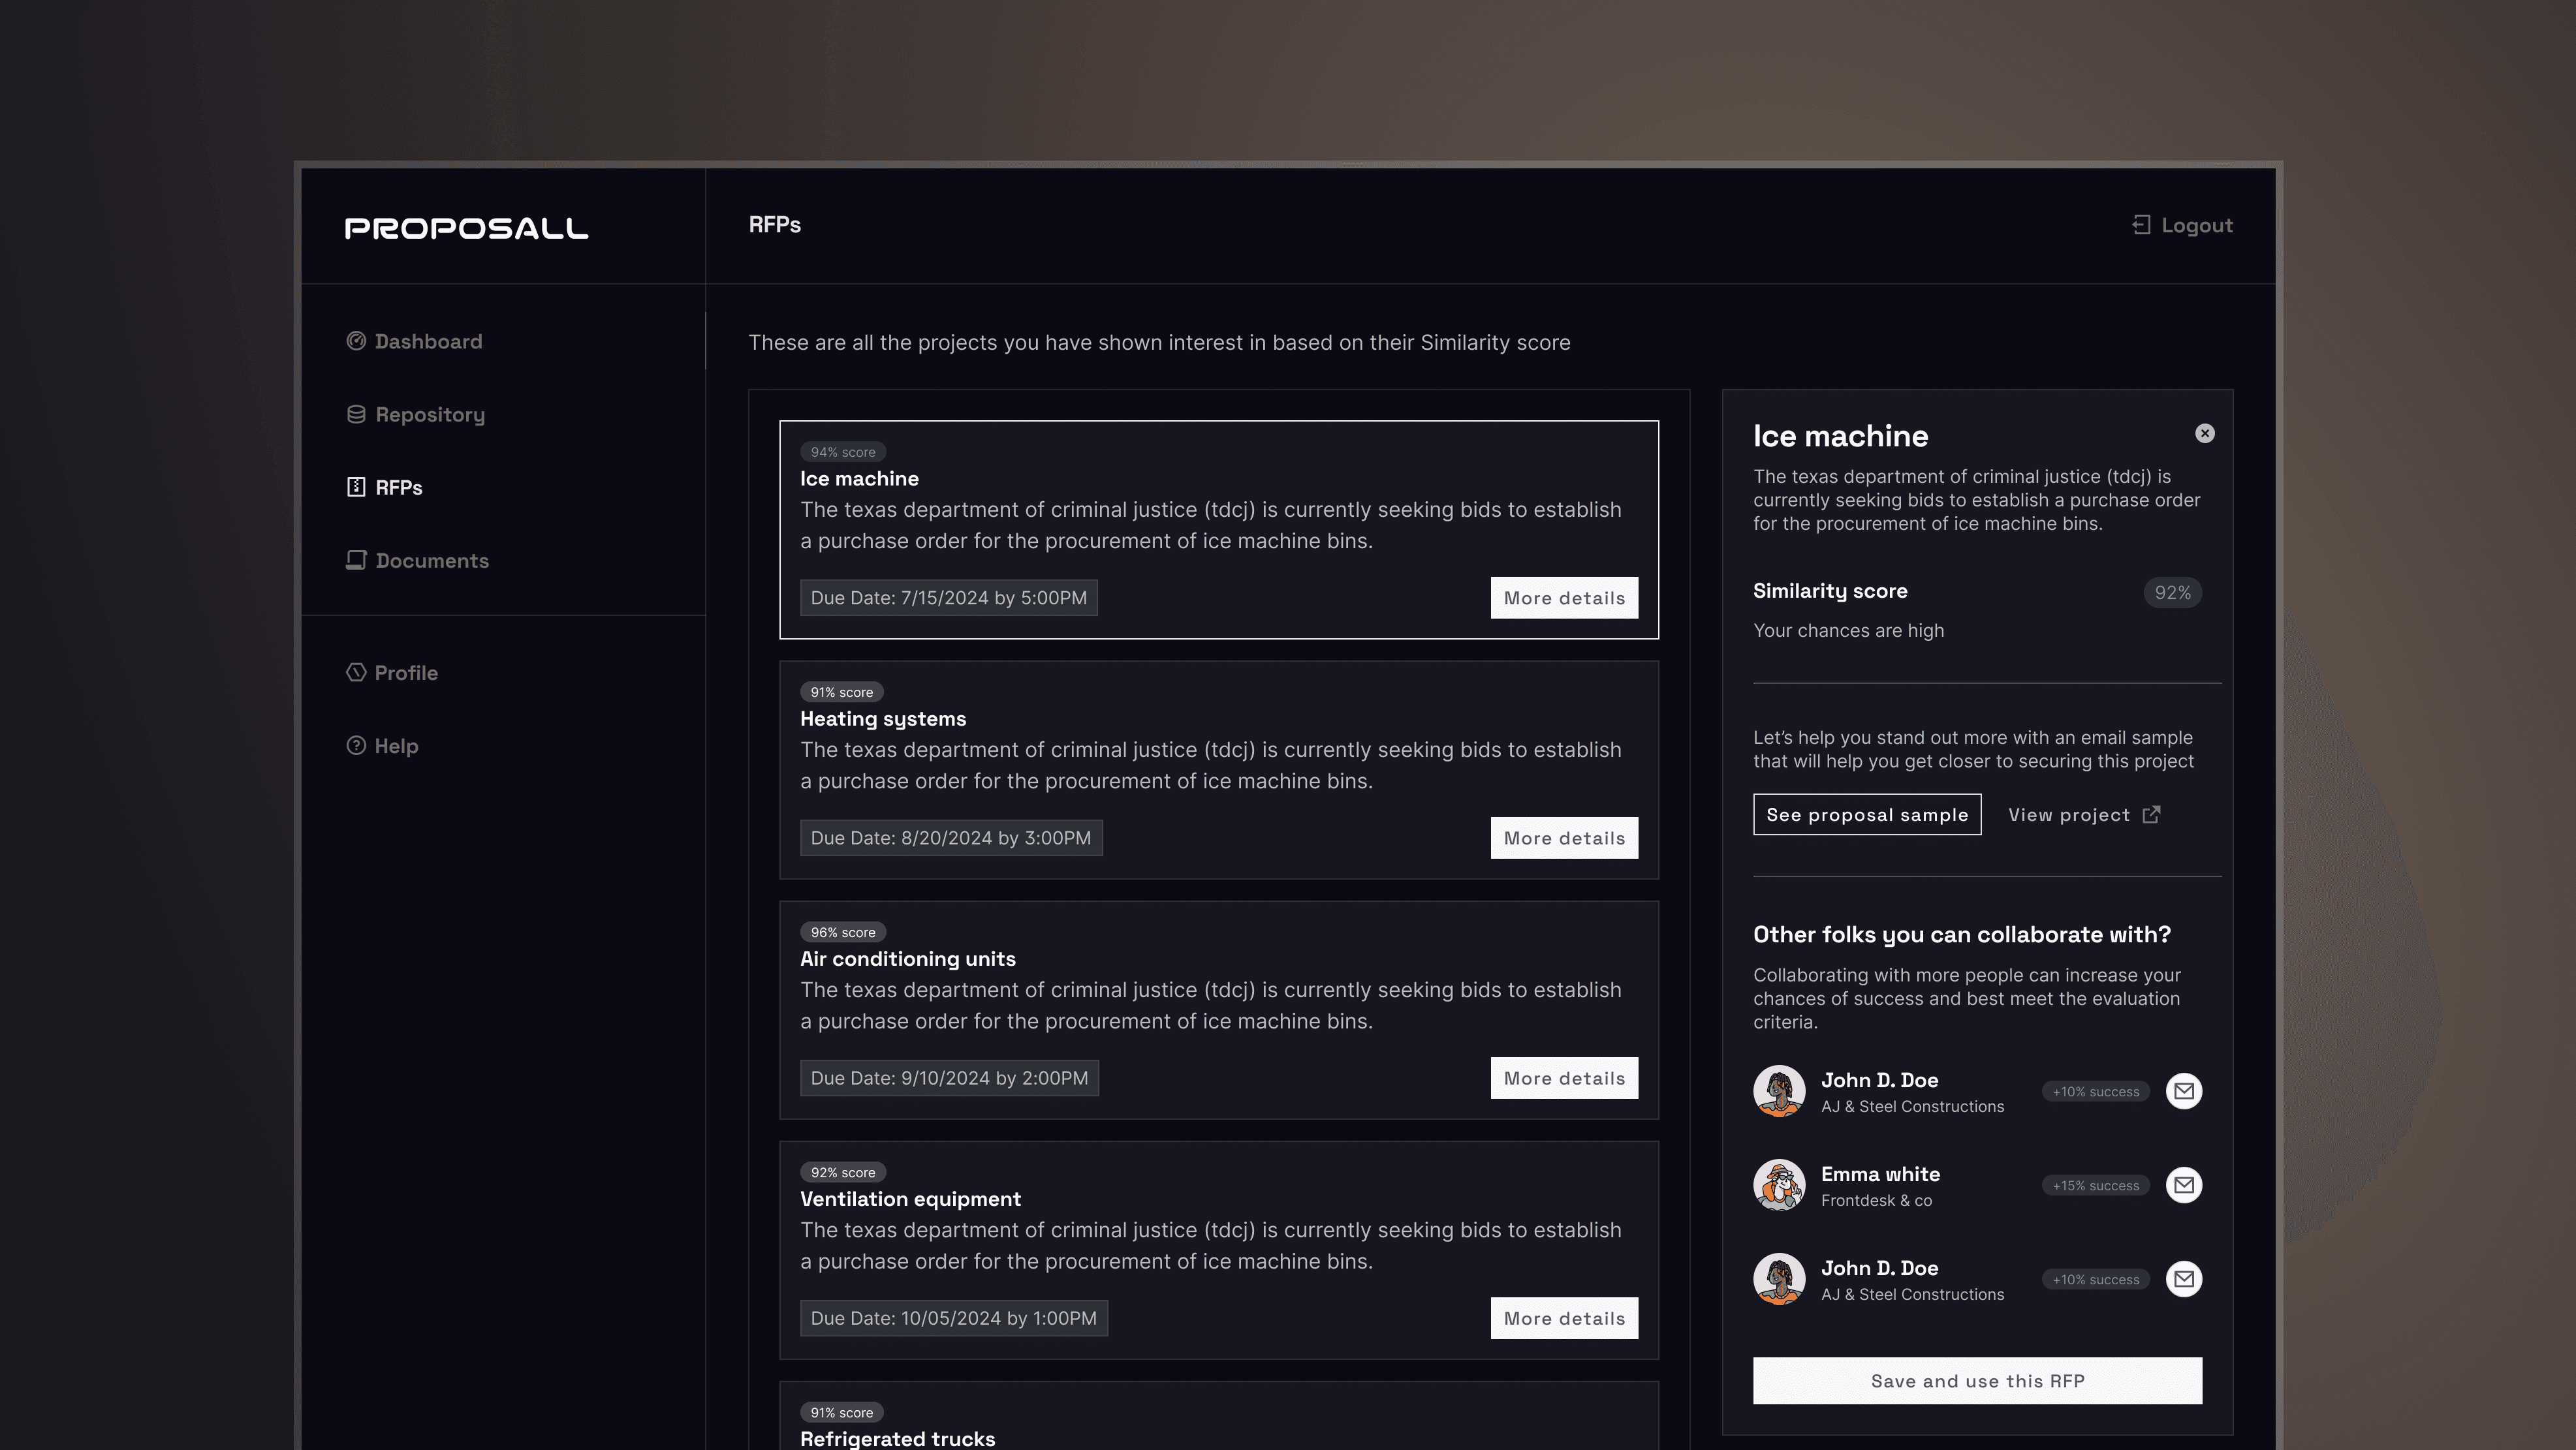Click the 94% score badge
2576x1450 pixels.
842,453
